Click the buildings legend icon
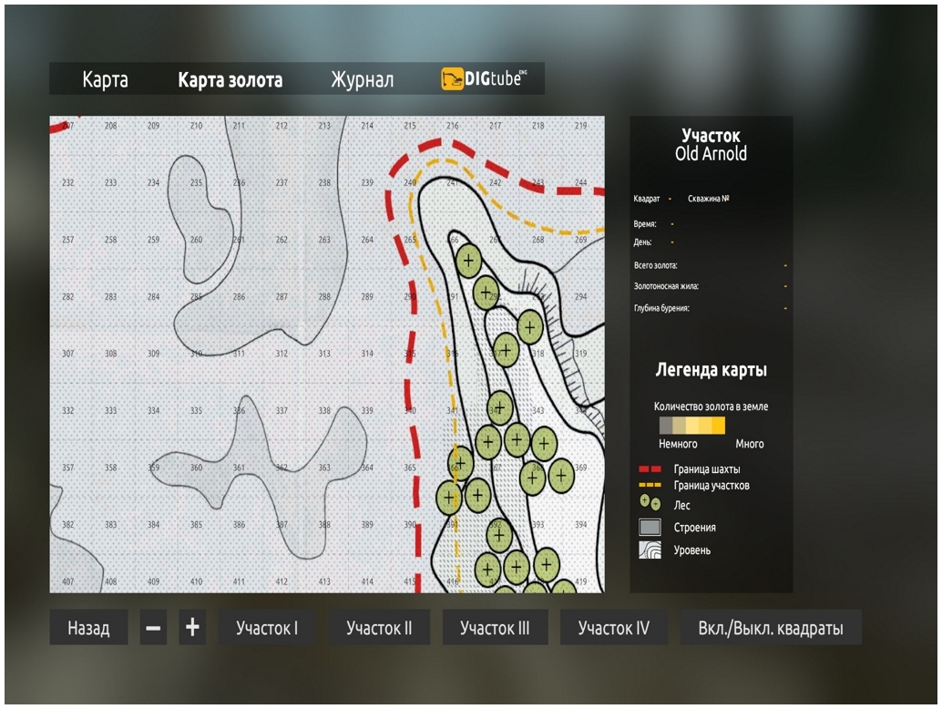This screenshot has width=942, height=709. click(x=650, y=527)
